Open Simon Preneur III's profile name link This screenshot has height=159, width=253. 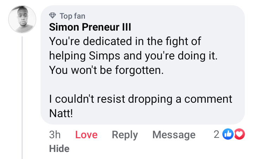[90, 27]
